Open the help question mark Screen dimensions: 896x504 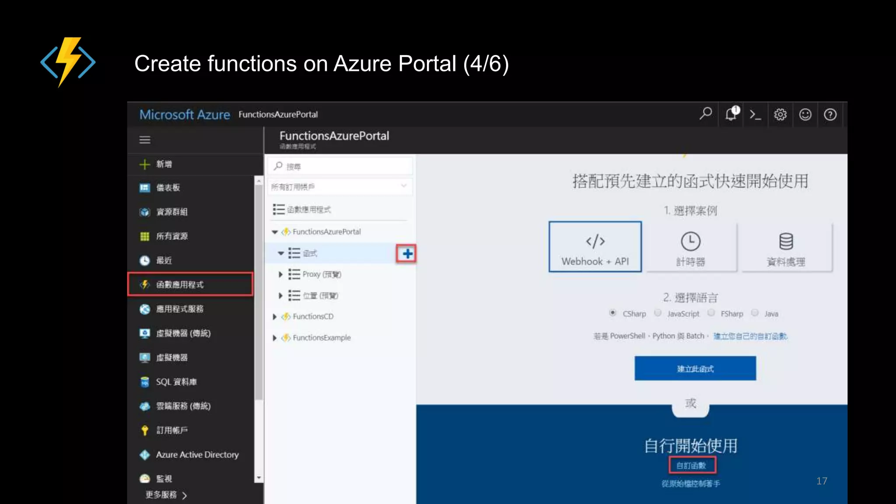830,115
